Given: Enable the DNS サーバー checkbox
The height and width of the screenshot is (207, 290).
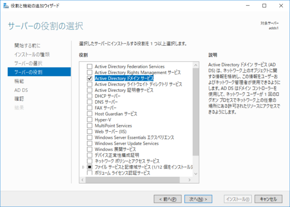Looking at the screenshot, I should [90, 102].
